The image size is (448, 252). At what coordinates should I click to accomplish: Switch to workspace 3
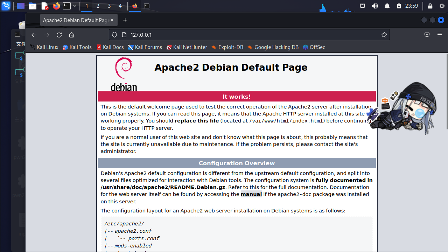(x=109, y=6)
